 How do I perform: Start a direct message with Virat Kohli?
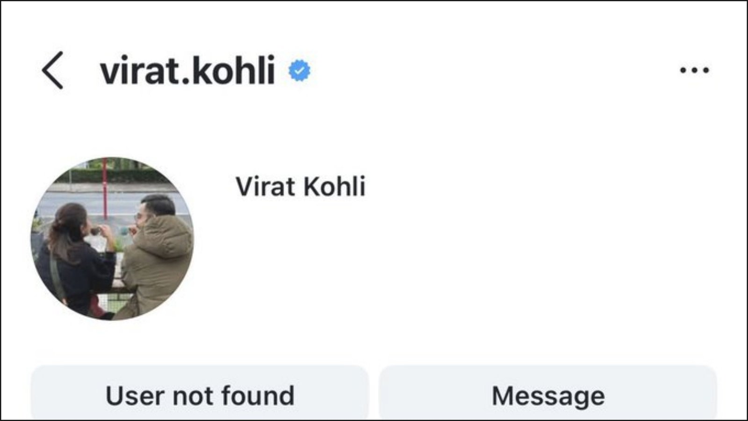[x=548, y=395]
